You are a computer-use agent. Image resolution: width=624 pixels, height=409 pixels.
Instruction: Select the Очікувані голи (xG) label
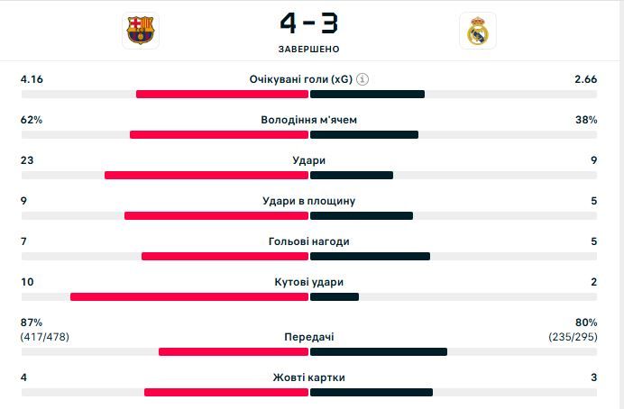click(300, 79)
